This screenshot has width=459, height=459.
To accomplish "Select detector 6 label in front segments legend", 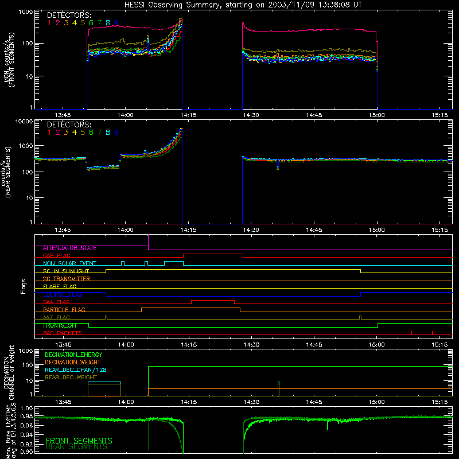I will (x=91, y=23).
